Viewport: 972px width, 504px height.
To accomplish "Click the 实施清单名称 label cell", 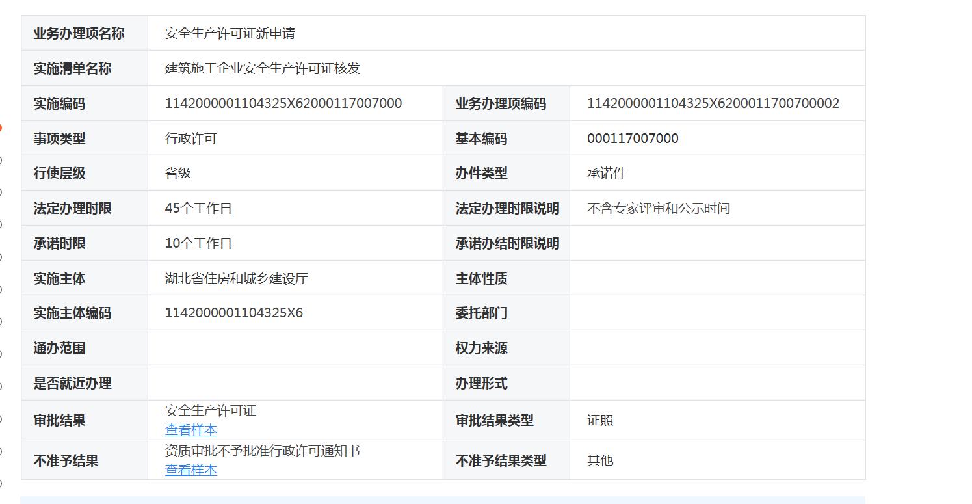I will point(85,68).
